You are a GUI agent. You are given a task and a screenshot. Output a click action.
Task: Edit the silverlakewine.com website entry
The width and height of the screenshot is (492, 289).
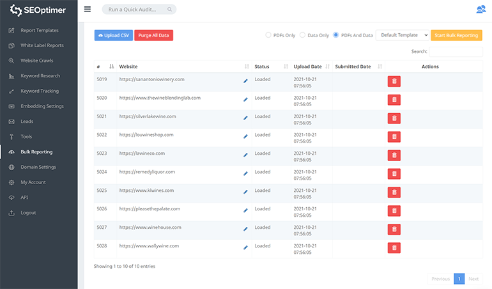click(x=245, y=118)
